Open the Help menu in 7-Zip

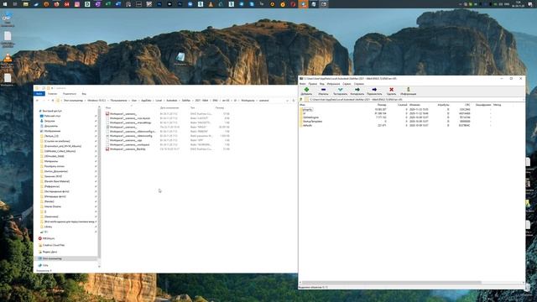[358, 84]
